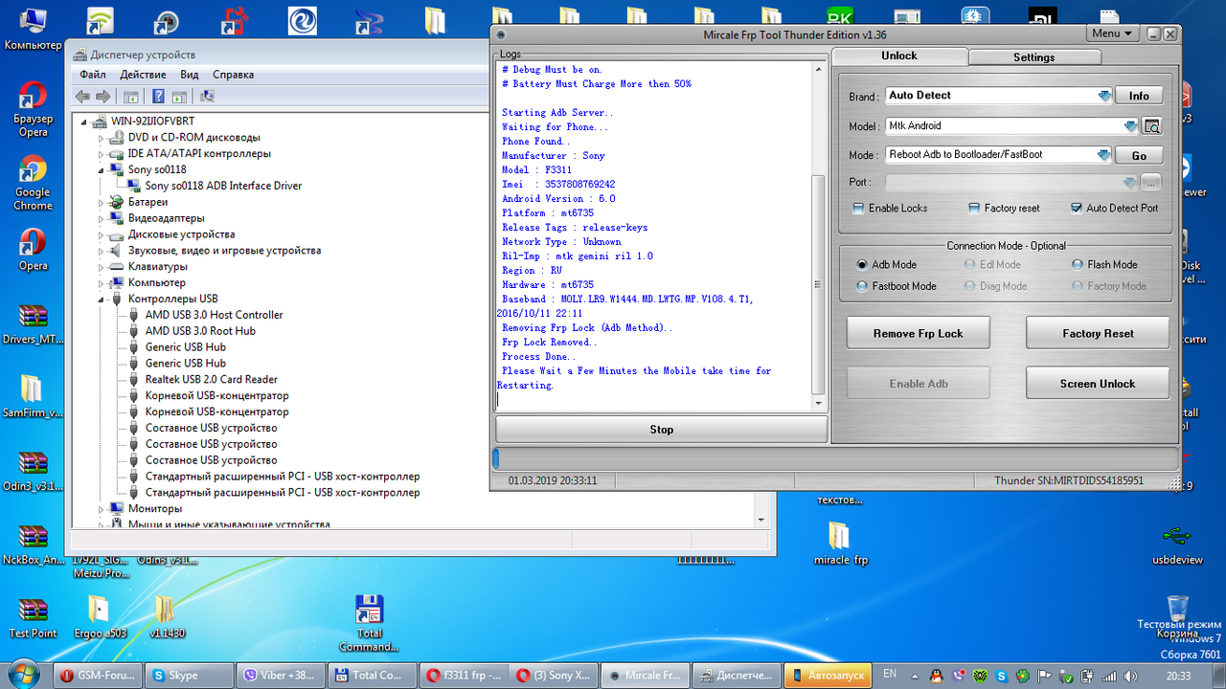
Task: Open the Действие menu in Device Manager
Action: tap(142, 74)
